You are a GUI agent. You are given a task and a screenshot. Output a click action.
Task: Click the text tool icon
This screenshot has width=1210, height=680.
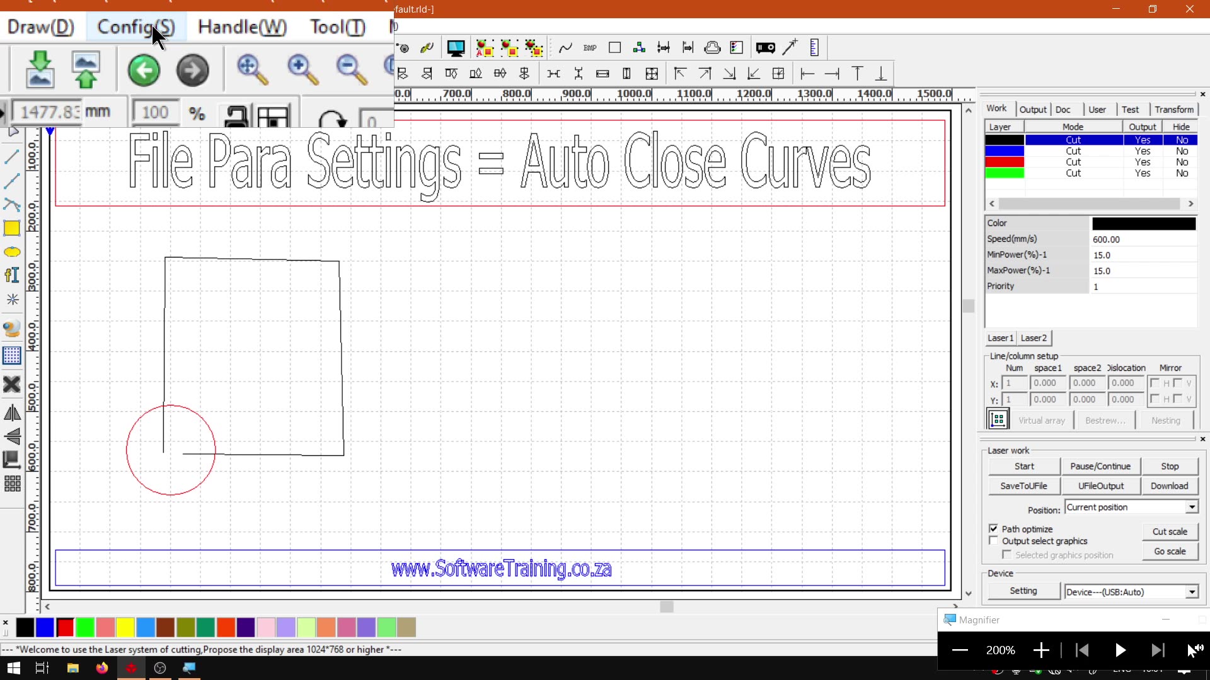coord(12,275)
